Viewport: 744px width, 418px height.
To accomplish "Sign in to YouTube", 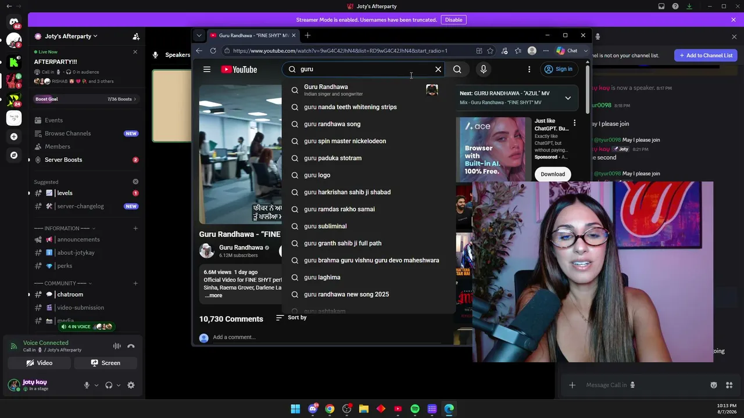I will click(x=558, y=69).
